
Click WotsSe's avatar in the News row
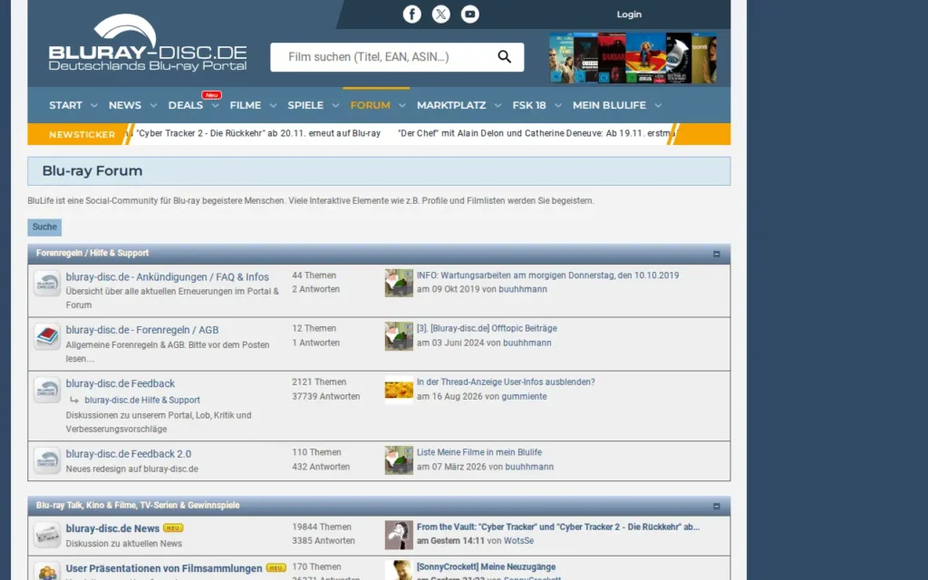(x=399, y=535)
